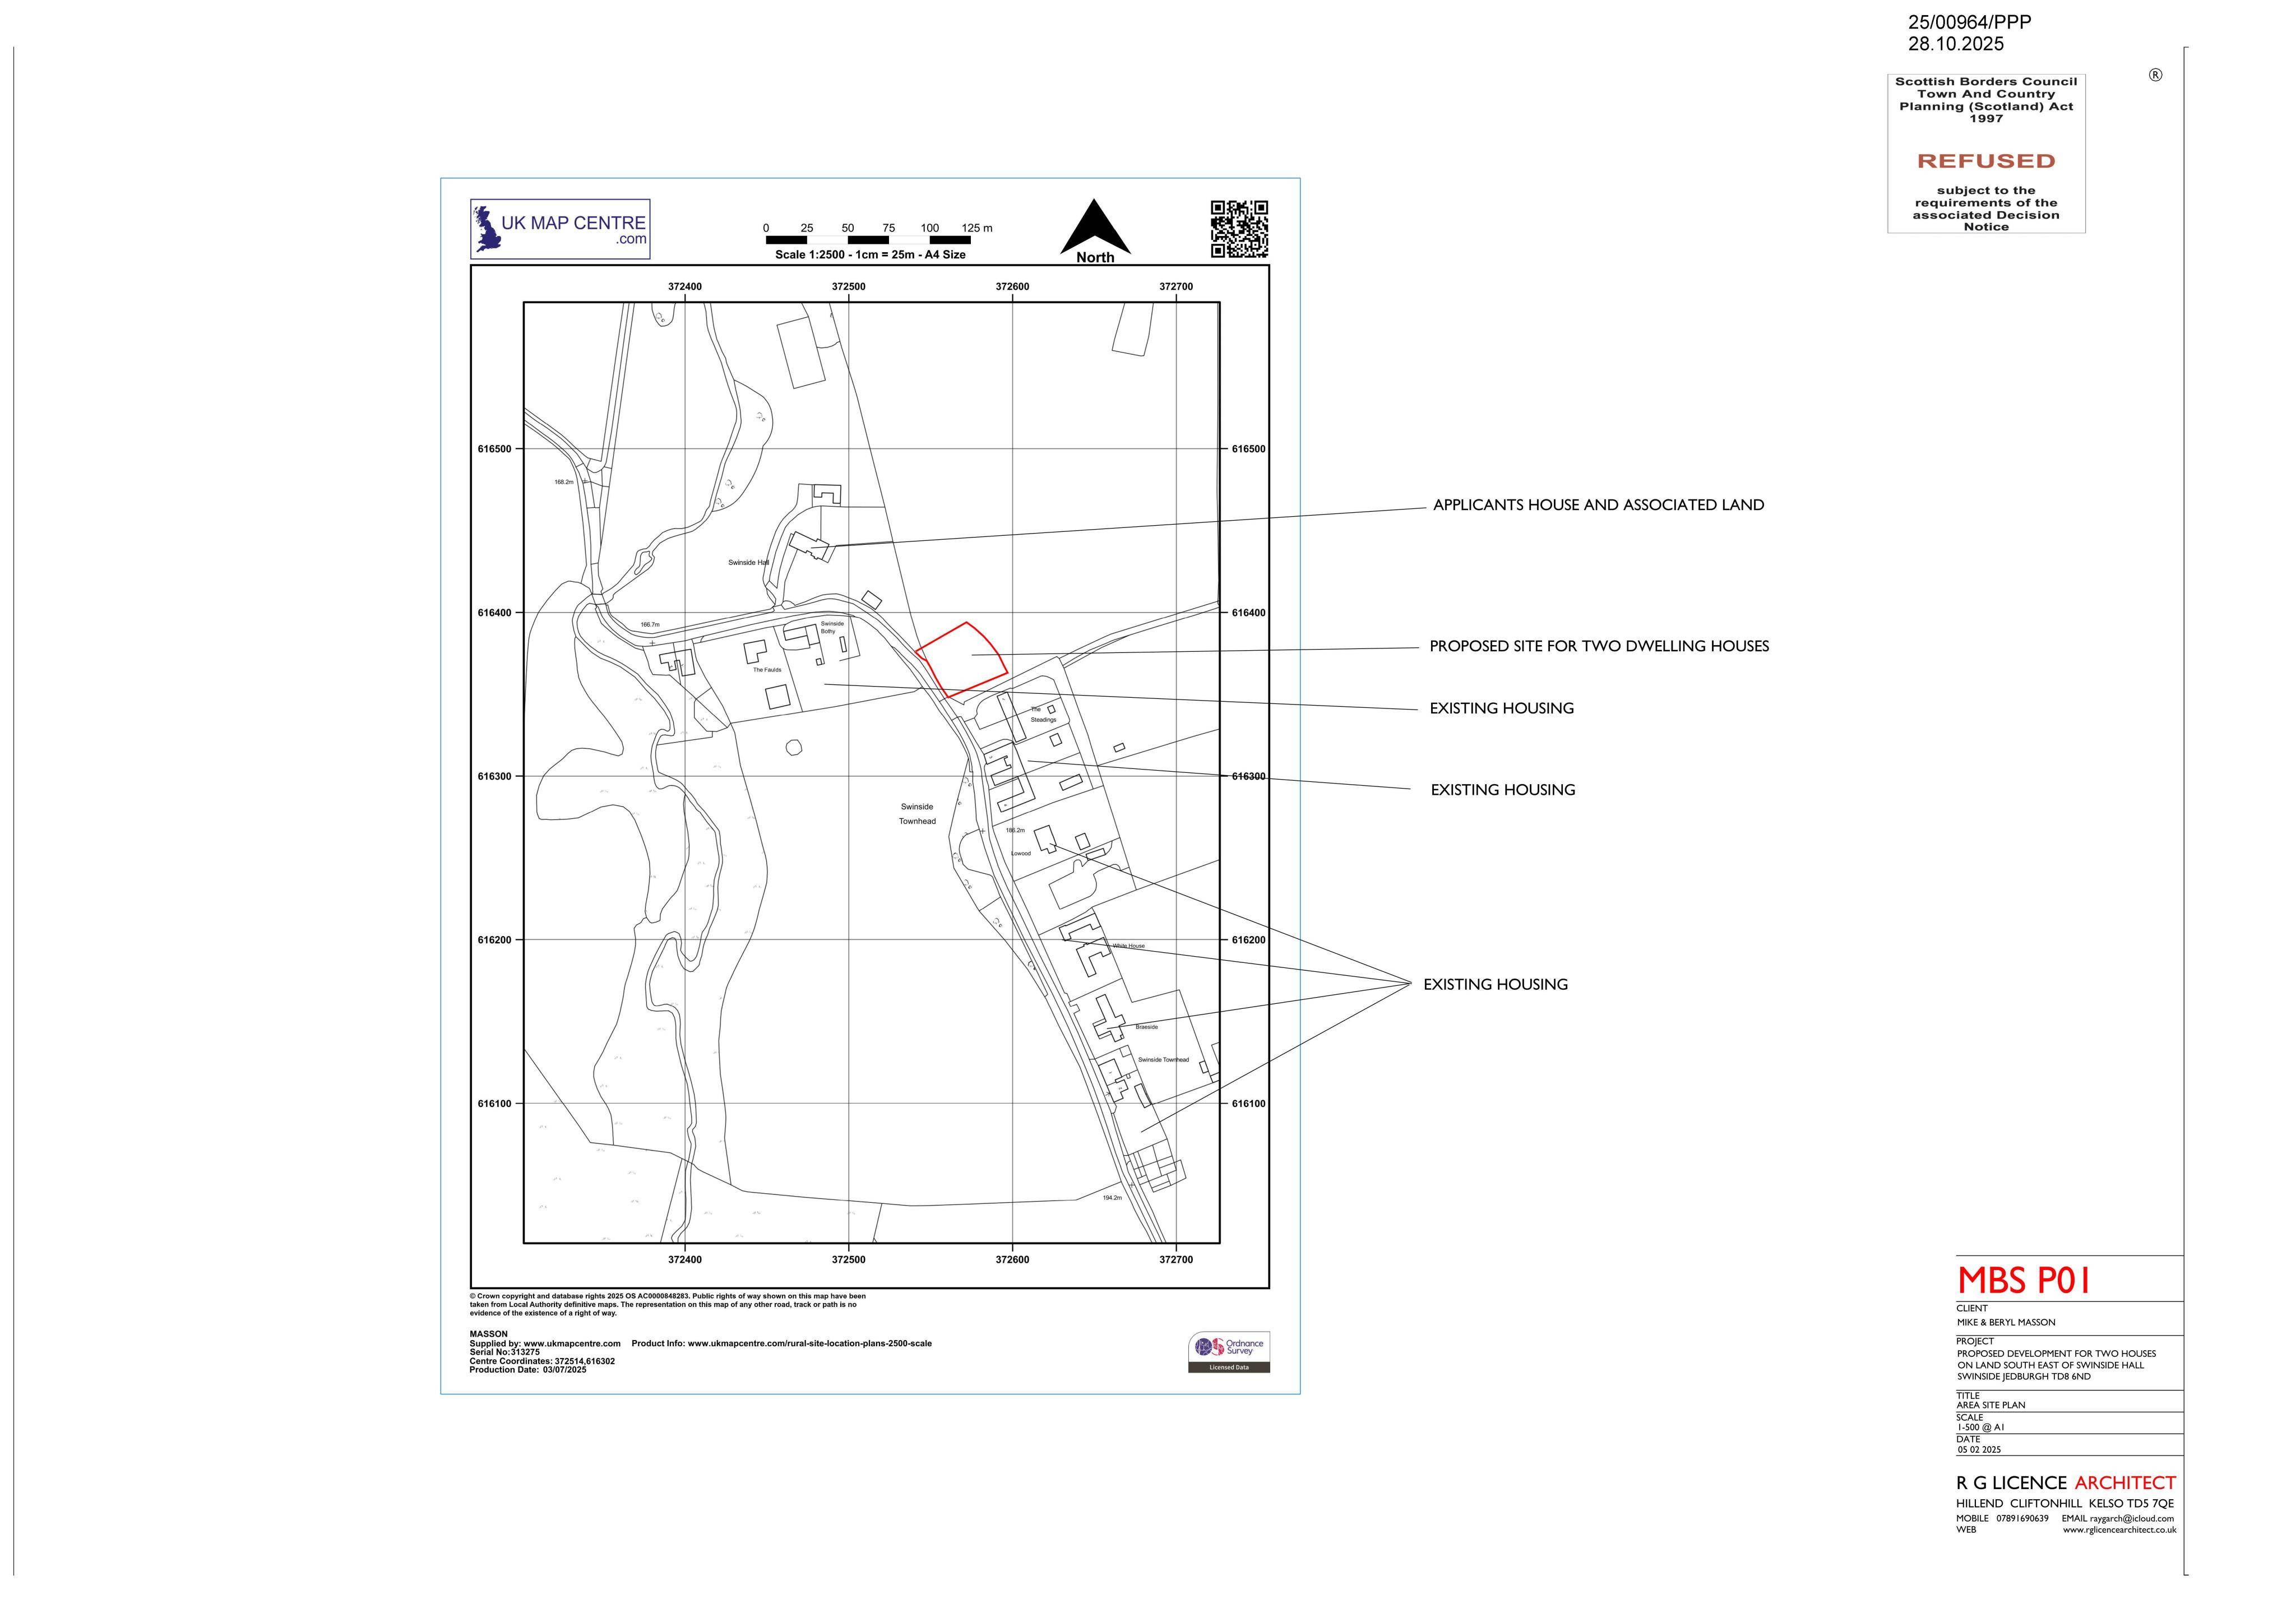Click 'Serial No:313275'
The height and width of the screenshot is (1622, 2296).
point(505,1352)
